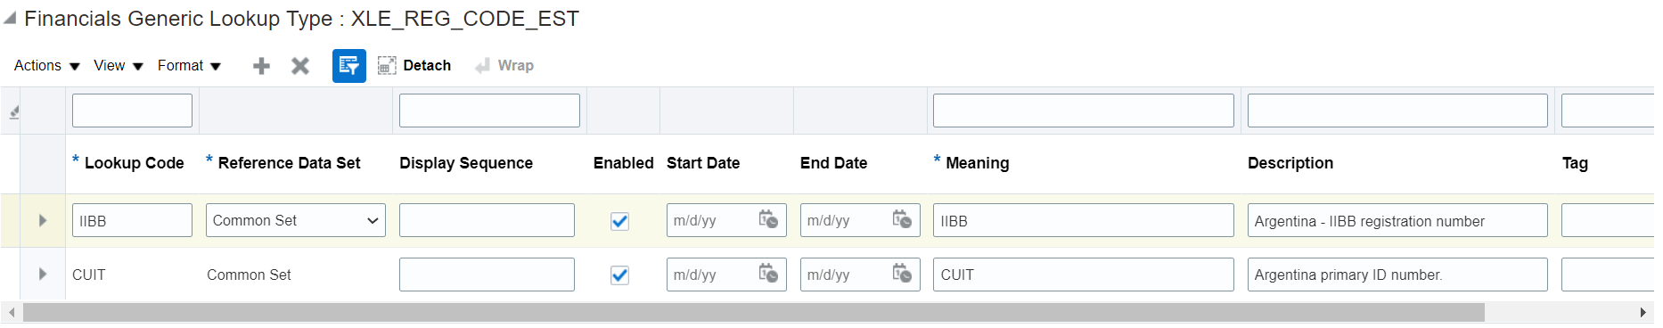Toggle the Query By Example filter icon
This screenshot has height=328, width=1663.
pos(349,66)
